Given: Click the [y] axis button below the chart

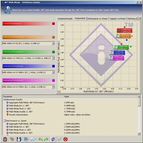Looking at the screenshot, I should click(x=59, y=91).
